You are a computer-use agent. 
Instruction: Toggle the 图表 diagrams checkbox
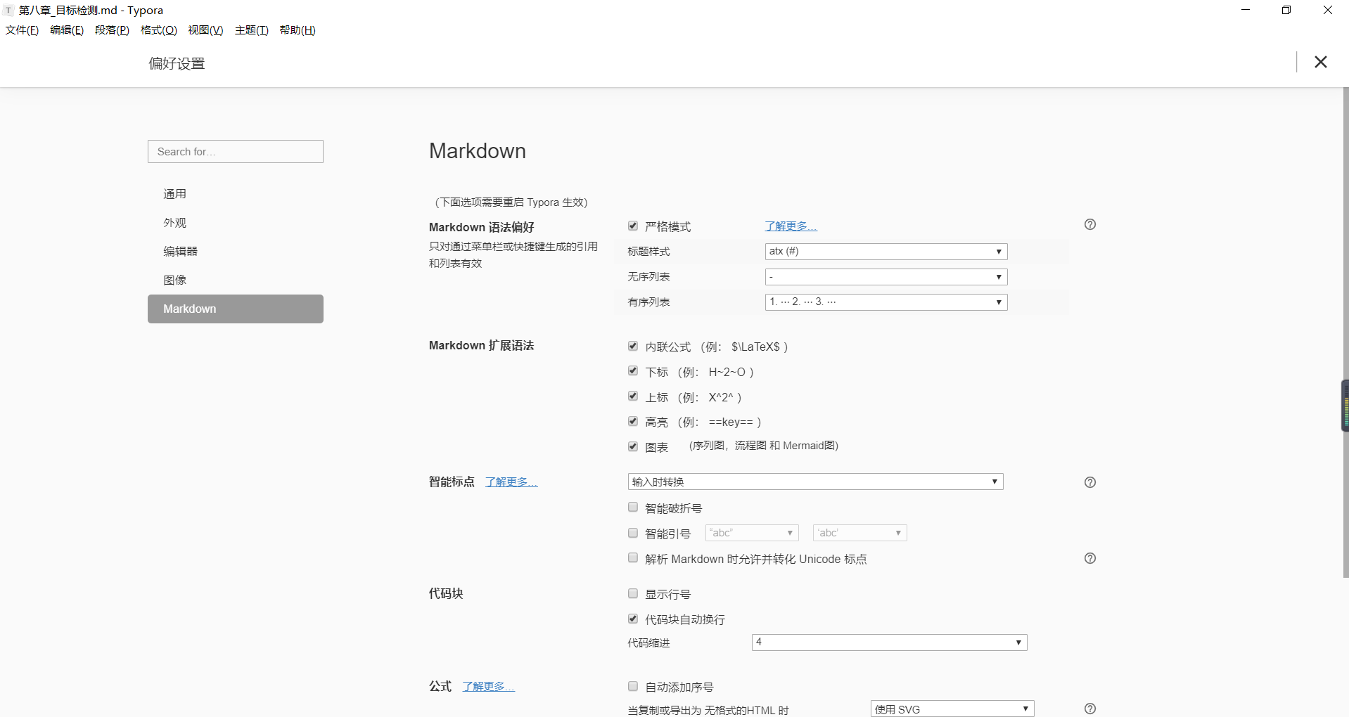(x=633, y=446)
